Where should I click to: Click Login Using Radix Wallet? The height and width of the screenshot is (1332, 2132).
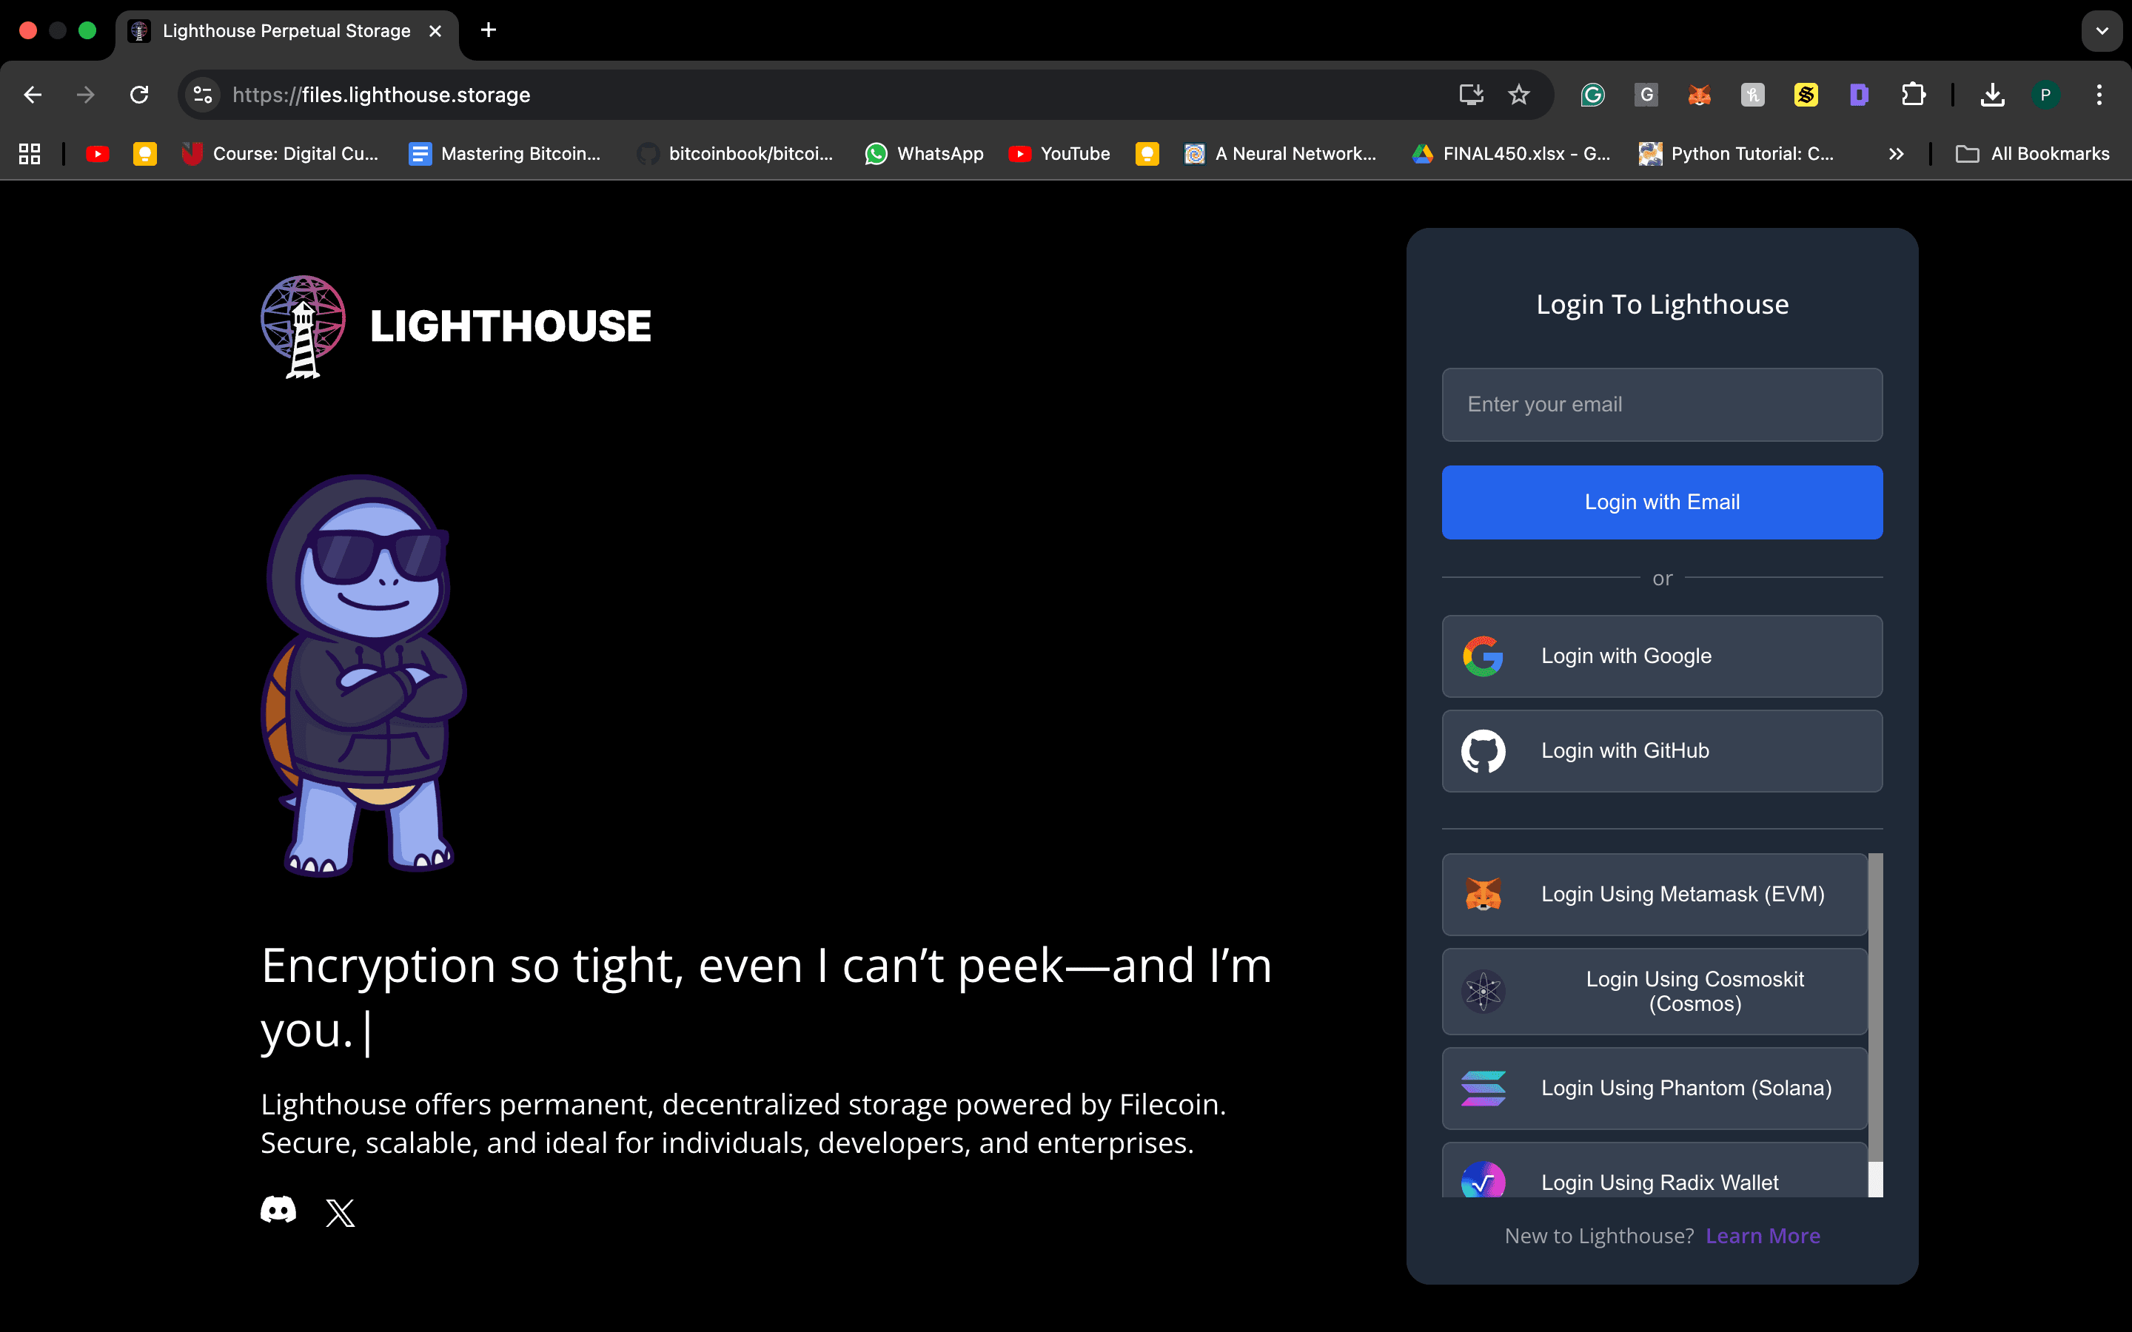tap(1655, 1171)
